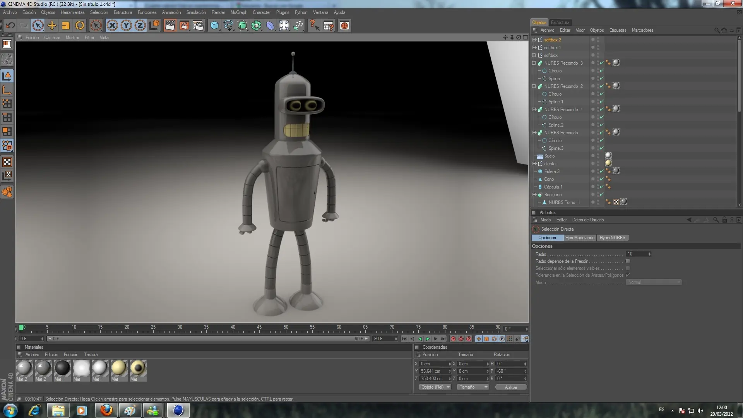This screenshot has height=418, width=743.
Task: Open the online web browser icon
Action: pyautogui.click(x=344, y=26)
